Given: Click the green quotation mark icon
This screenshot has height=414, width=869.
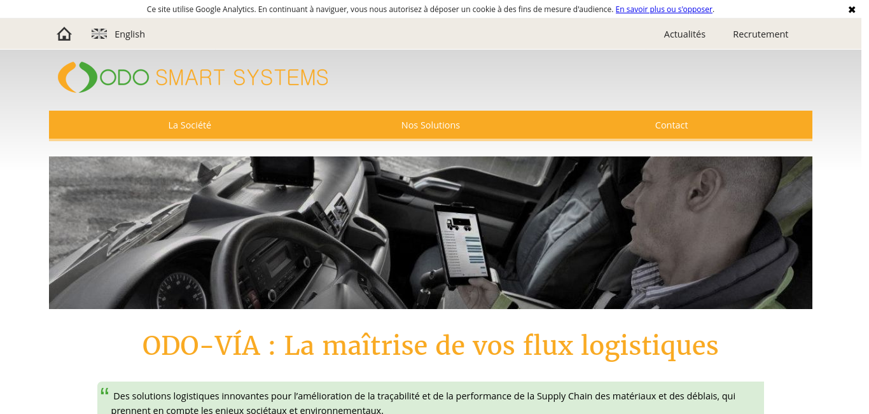Looking at the screenshot, I should [x=104, y=392].
